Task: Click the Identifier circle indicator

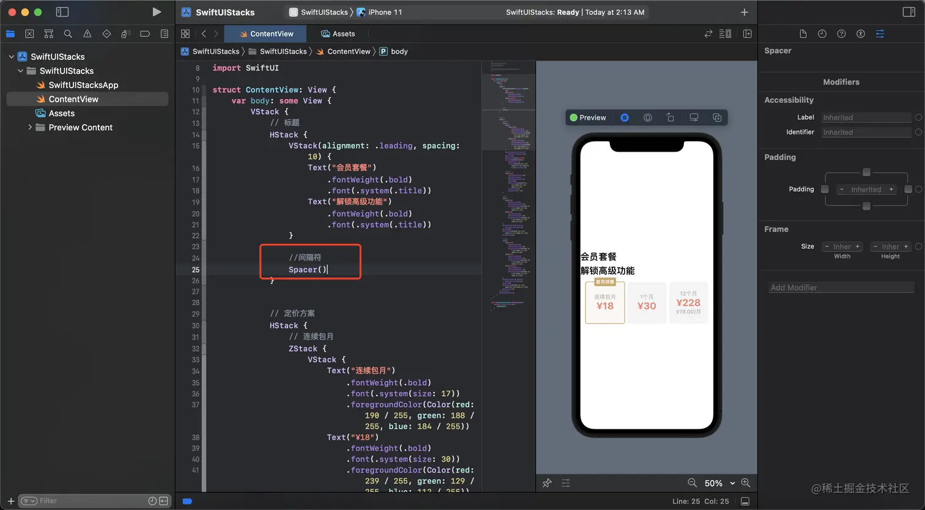Action: (918, 132)
